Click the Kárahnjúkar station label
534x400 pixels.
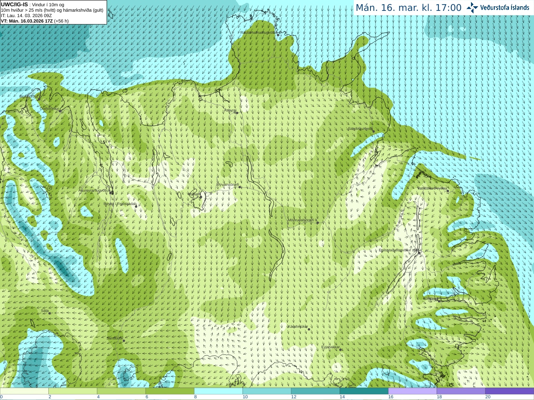298,327
